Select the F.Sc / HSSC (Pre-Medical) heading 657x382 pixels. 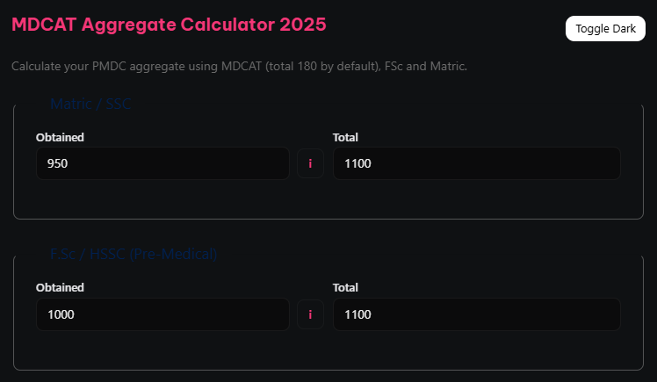(x=134, y=255)
